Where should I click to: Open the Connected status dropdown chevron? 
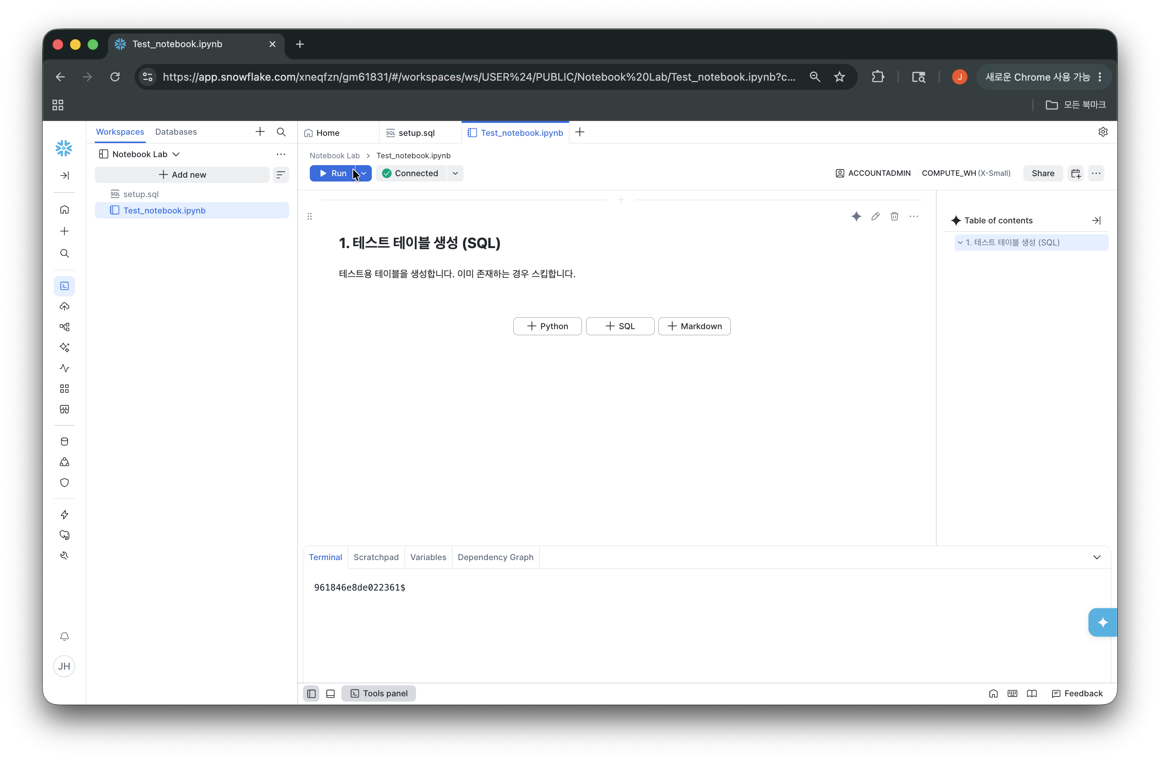click(x=455, y=174)
